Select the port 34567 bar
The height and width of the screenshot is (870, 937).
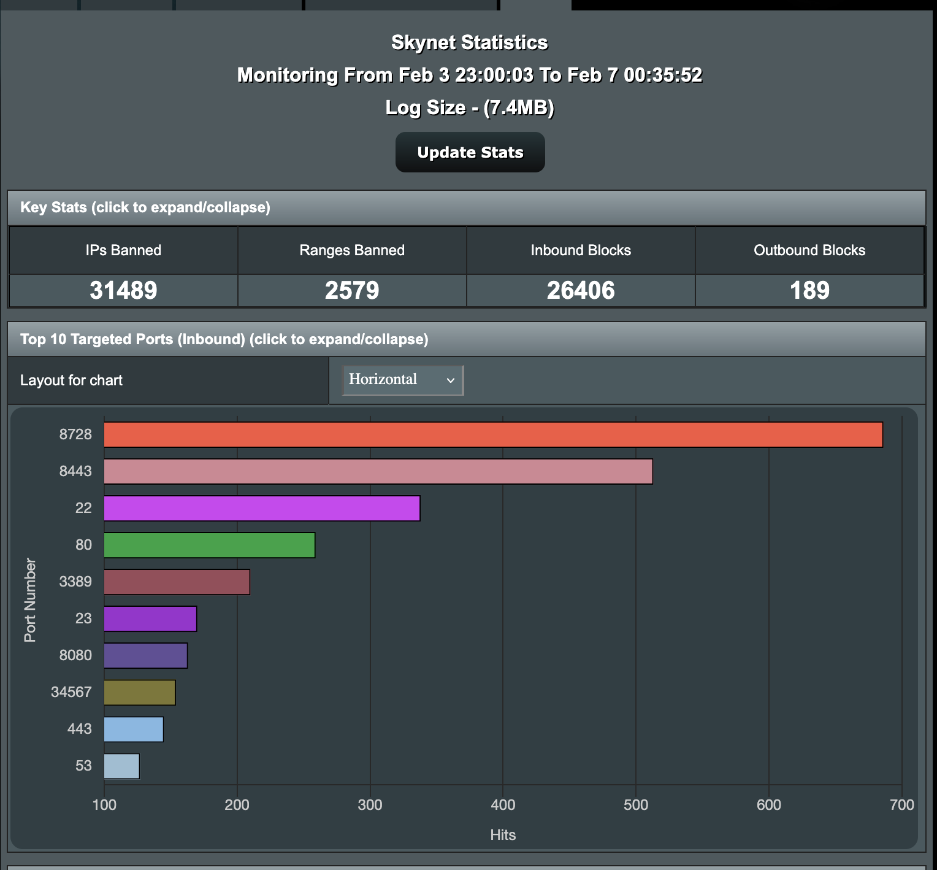(140, 692)
